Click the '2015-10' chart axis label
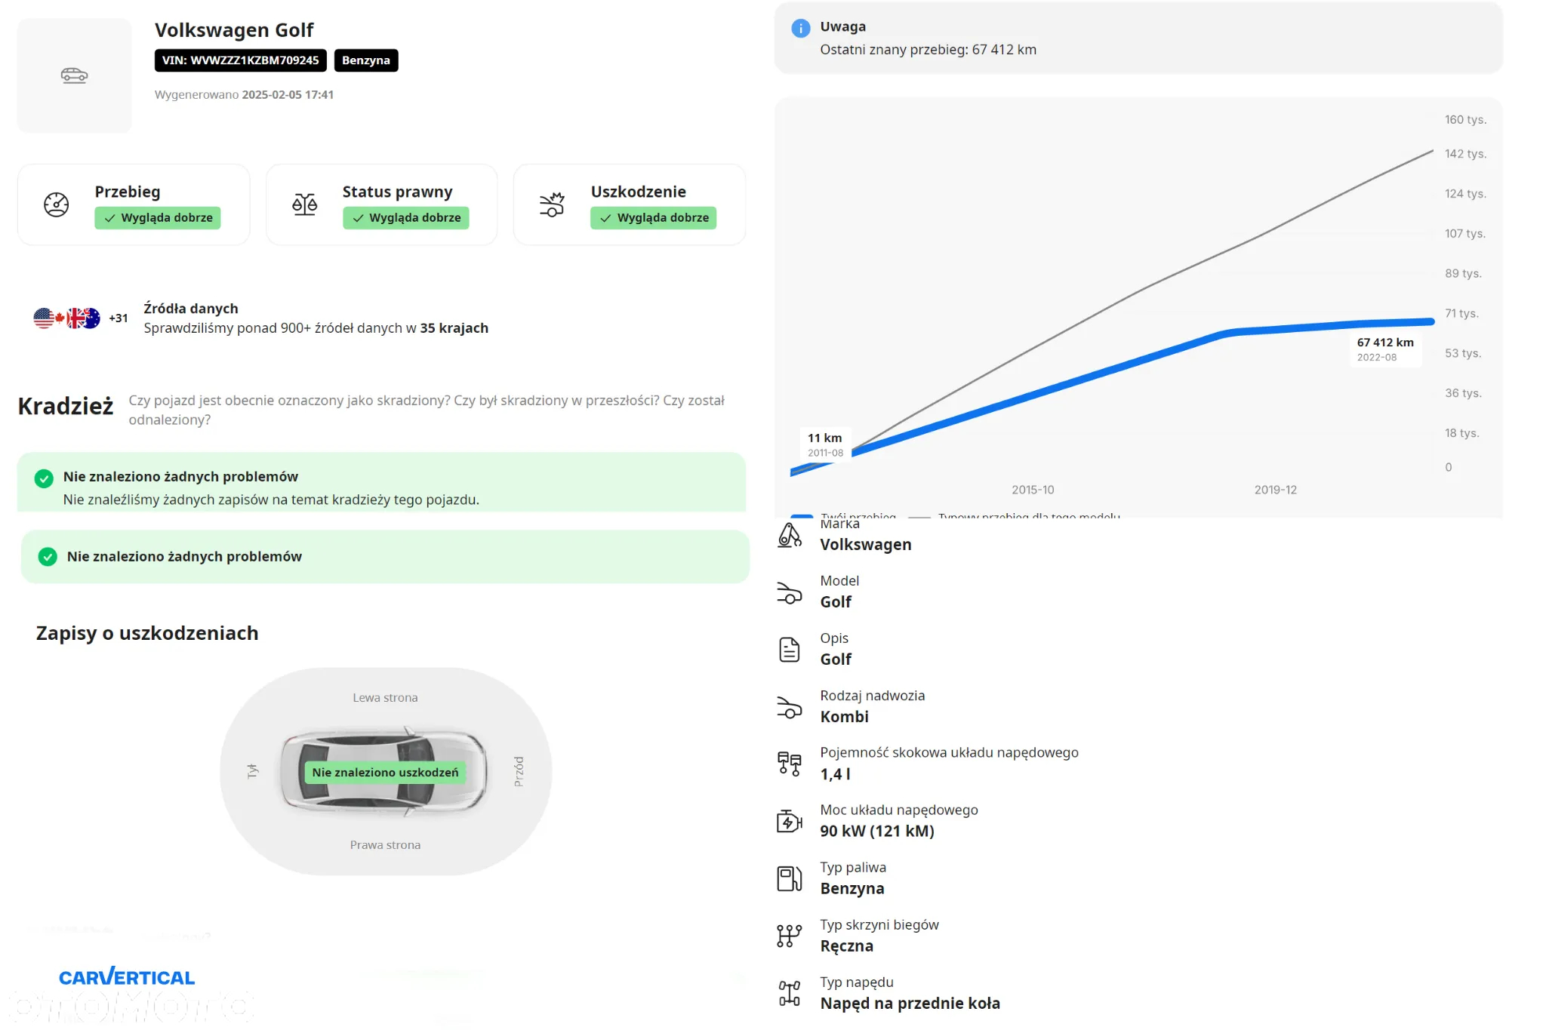 (1033, 490)
